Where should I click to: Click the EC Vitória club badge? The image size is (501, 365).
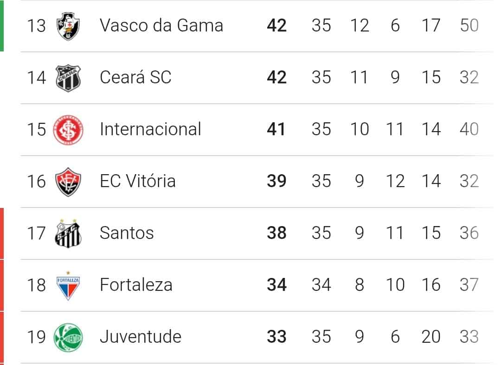[x=67, y=181]
